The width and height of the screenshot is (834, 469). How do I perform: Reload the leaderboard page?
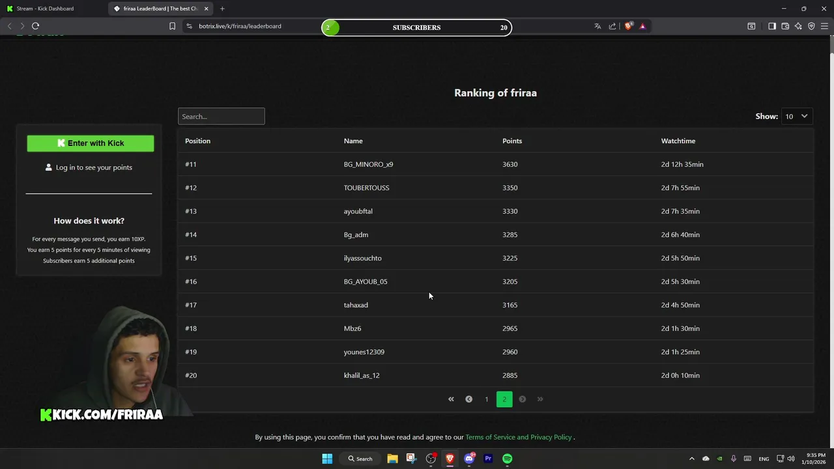[x=35, y=26]
